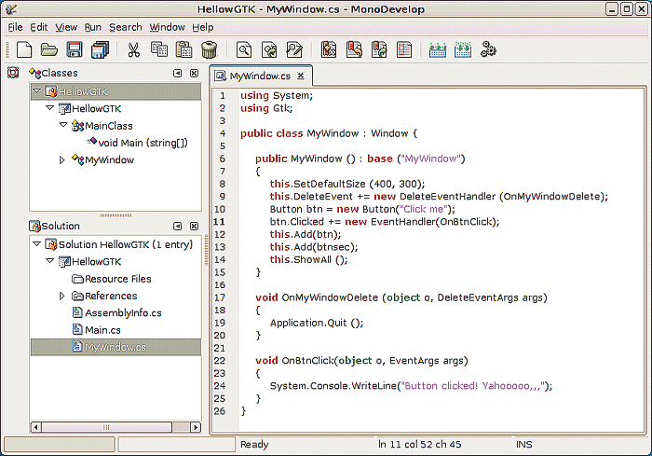Click "Application.Quit ();" in the editor
652x456 pixels.
(317, 323)
